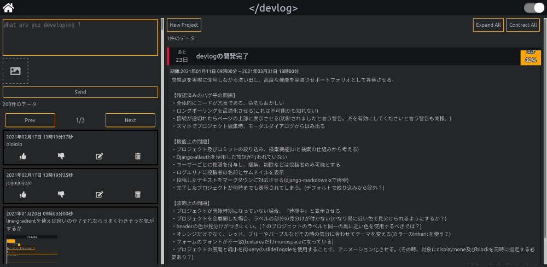
Task: Like the "oioioio" log entry
Action: 23,156
